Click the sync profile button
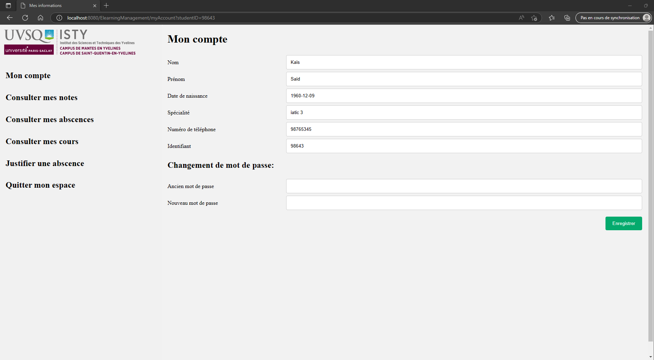Image resolution: width=654 pixels, height=360 pixels. coord(613,18)
